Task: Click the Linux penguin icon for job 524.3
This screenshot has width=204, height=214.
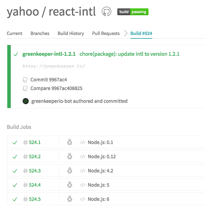Action: click(x=70, y=170)
